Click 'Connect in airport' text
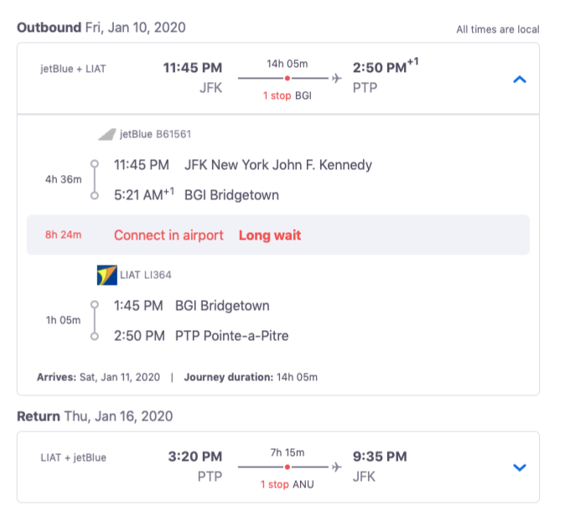The width and height of the screenshot is (565, 516). pos(168,235)
